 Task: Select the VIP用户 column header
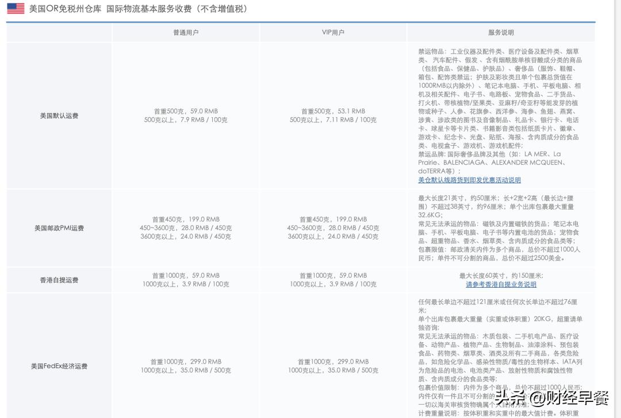333,32
